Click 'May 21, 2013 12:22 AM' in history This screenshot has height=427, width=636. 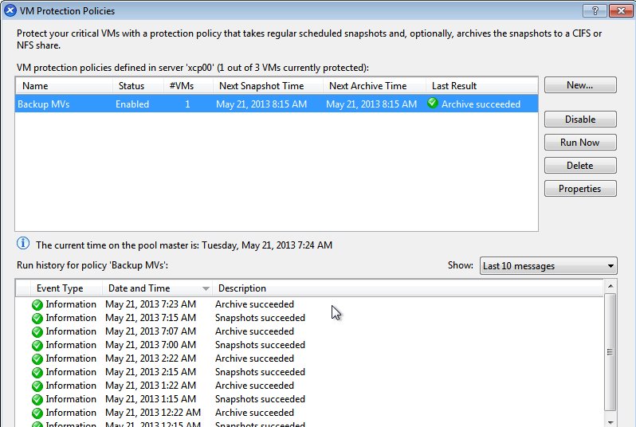pos(153,413)
